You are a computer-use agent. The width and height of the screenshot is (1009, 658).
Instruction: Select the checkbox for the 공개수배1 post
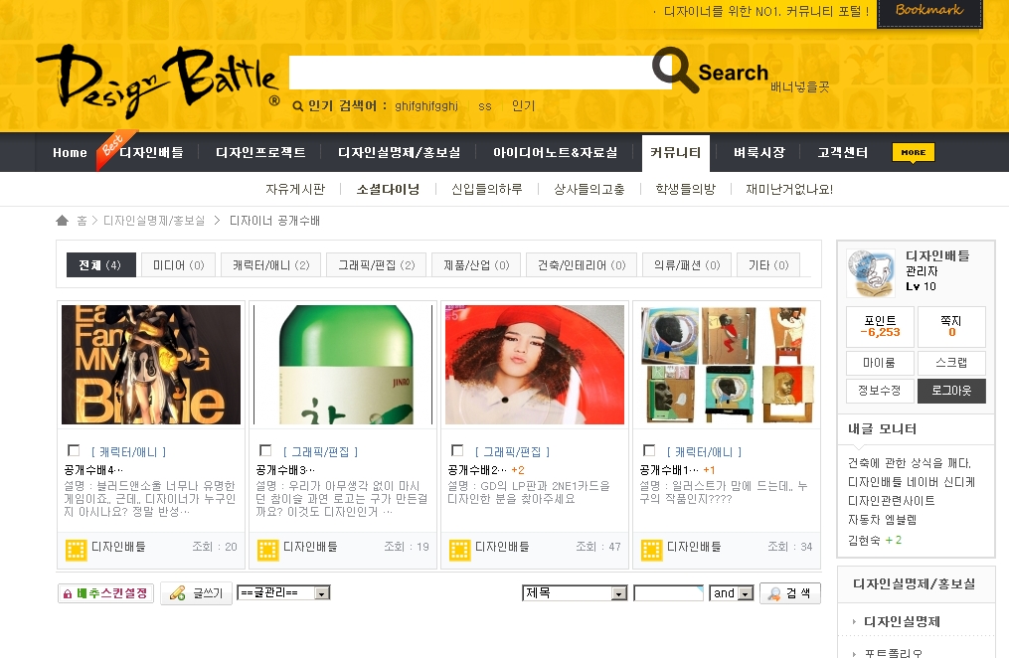tap(648, 450)
